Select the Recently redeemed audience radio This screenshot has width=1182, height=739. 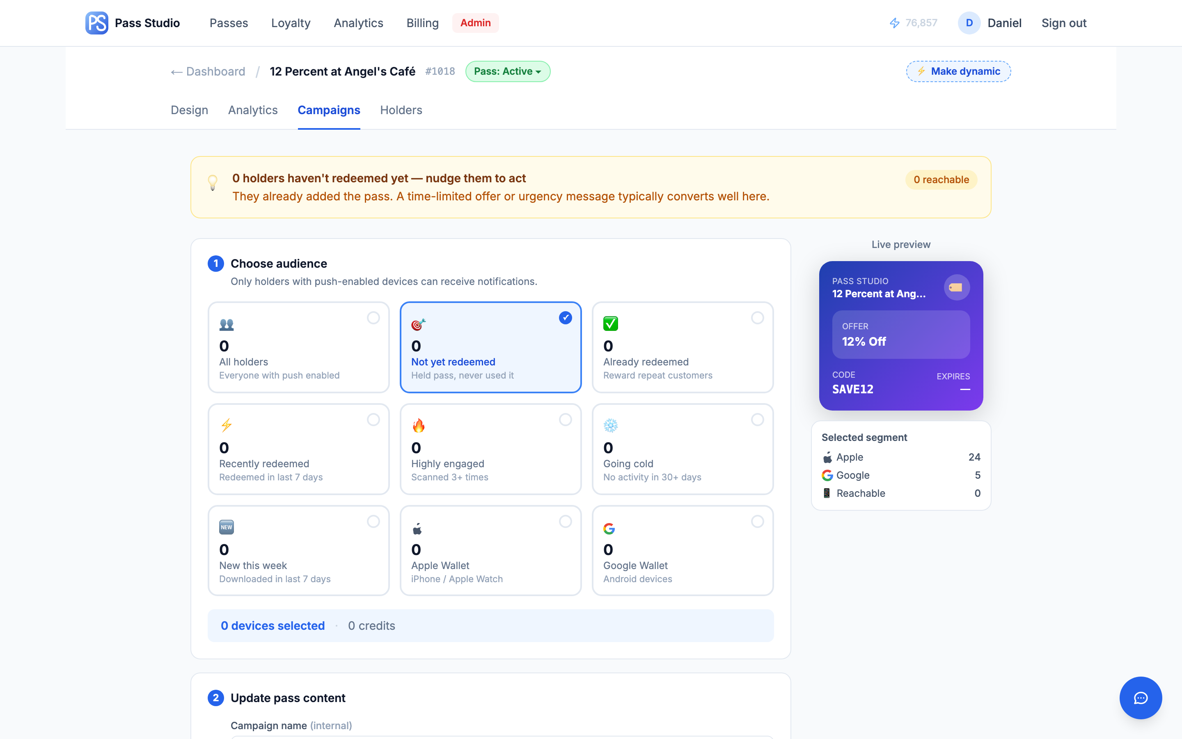373,420
